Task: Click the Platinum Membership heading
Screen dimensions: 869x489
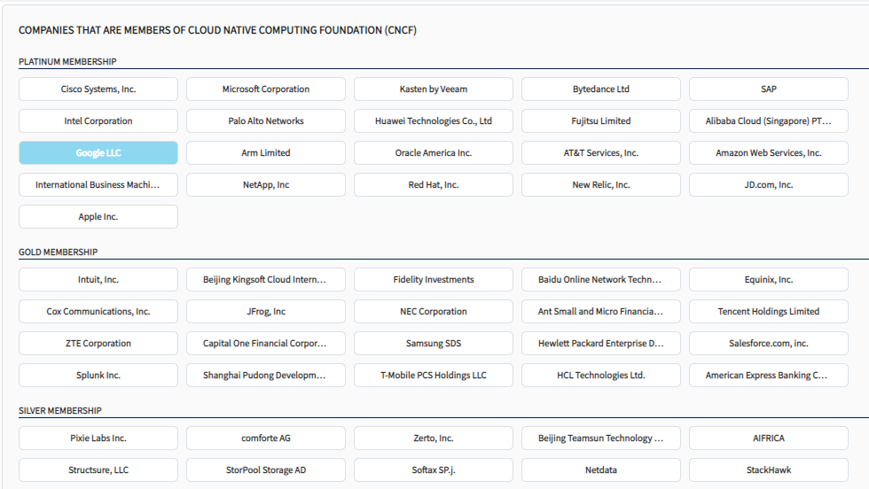Action: (x=67, y=61)
